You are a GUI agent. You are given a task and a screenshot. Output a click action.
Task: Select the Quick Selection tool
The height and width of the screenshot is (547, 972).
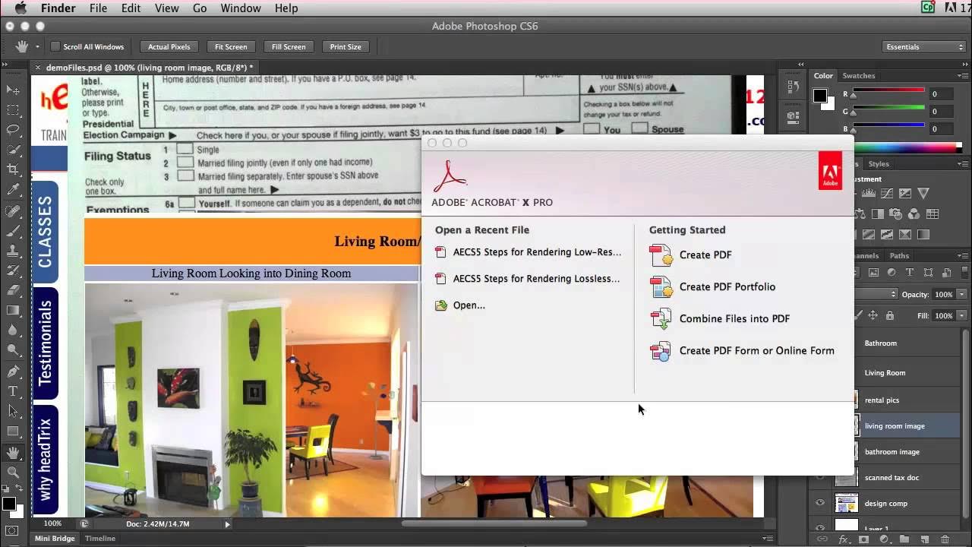pyautogui.click(x=13, y=150)
